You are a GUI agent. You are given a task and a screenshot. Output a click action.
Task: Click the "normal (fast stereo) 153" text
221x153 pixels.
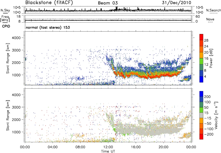(48, 27)
